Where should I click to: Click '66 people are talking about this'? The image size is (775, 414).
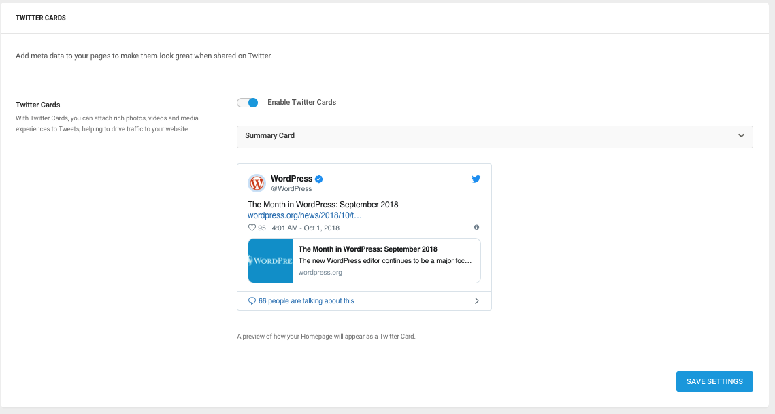pos(306,301)
